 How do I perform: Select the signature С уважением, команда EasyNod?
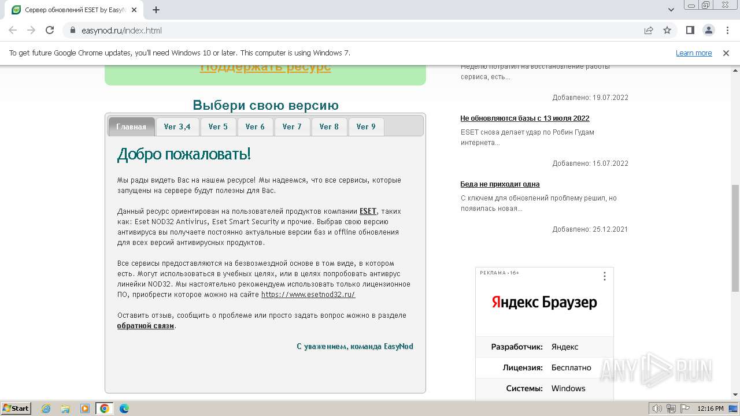click(x=355, y=347)
